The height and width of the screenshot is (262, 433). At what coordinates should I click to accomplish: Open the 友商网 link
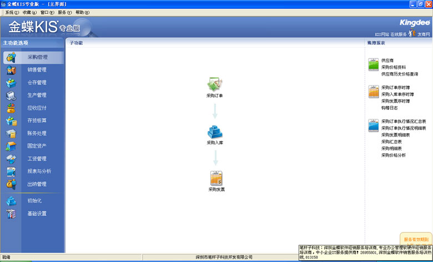click(x=424, y=34)
